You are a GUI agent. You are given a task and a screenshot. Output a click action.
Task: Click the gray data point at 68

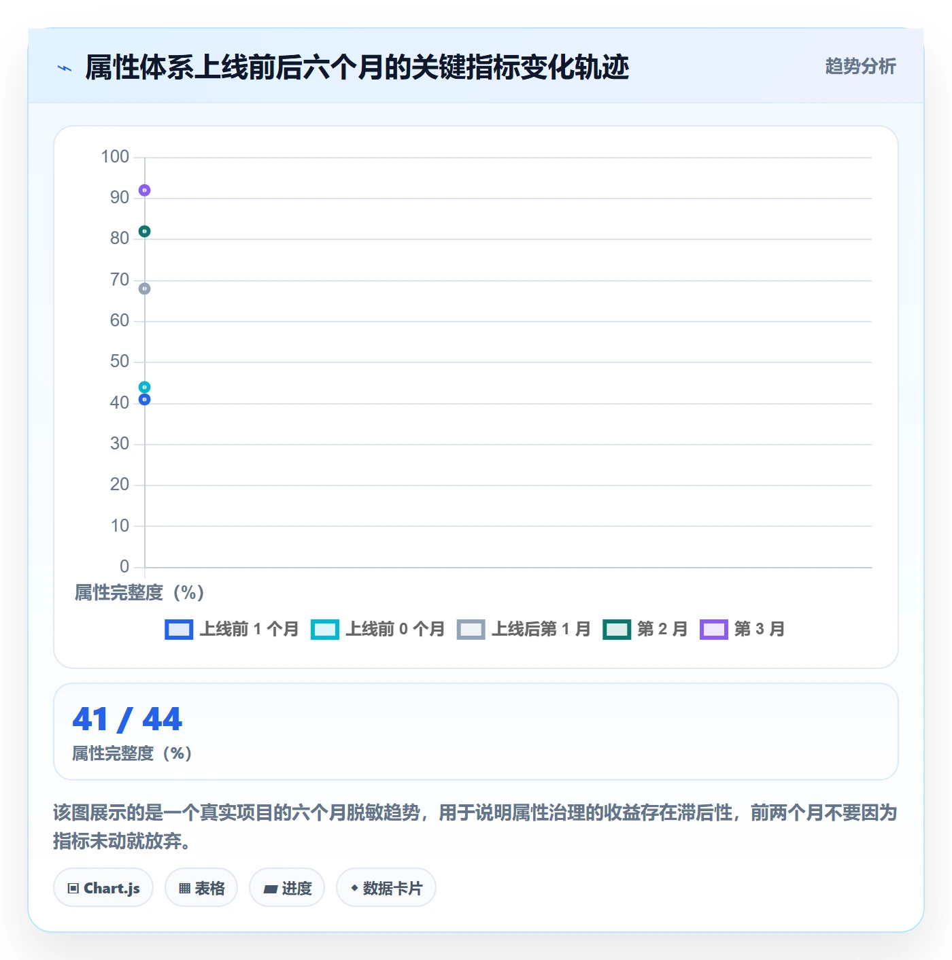(x=144, y=289)
